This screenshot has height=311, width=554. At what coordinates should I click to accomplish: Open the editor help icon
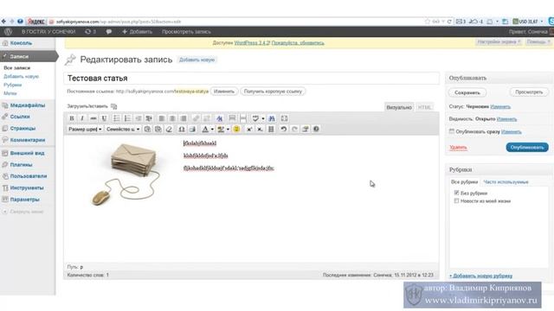click(316, 129)
